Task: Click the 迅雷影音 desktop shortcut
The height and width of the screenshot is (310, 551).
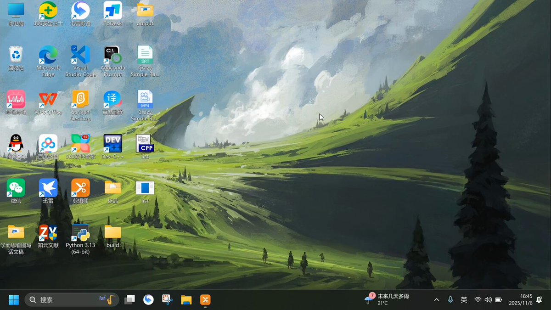Action: (80, 14)
